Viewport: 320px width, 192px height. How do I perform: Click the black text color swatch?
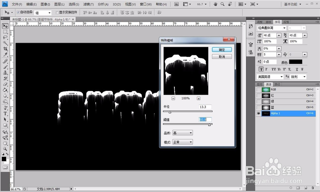tap(295, 62)
